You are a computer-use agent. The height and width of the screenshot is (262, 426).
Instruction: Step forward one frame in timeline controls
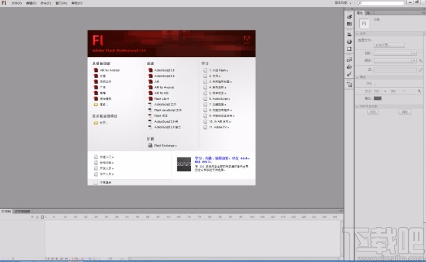click(61, 259)
